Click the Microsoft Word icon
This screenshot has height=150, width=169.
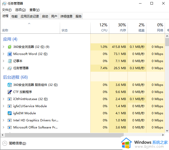tap(10, 54)
